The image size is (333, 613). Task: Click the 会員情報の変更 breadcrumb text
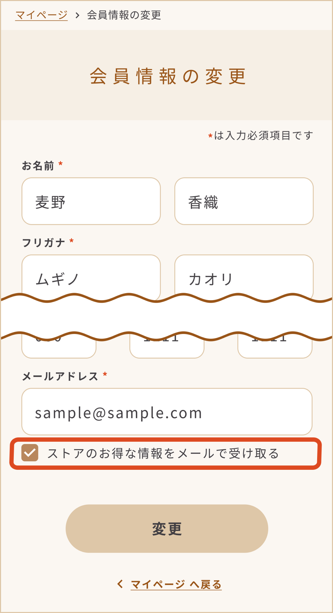(x=124, y=15)
